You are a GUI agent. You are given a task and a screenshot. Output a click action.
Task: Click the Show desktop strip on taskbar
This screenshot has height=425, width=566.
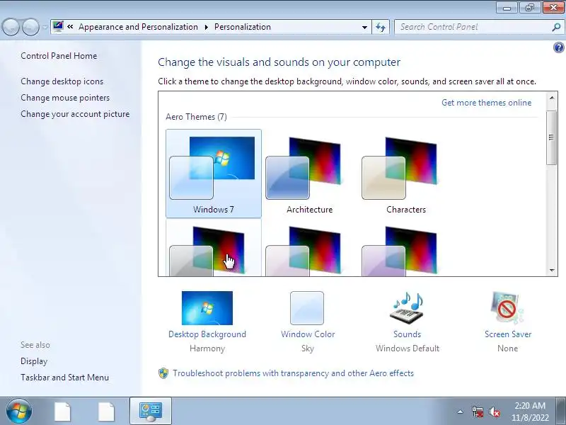click(x=562, y=412)
